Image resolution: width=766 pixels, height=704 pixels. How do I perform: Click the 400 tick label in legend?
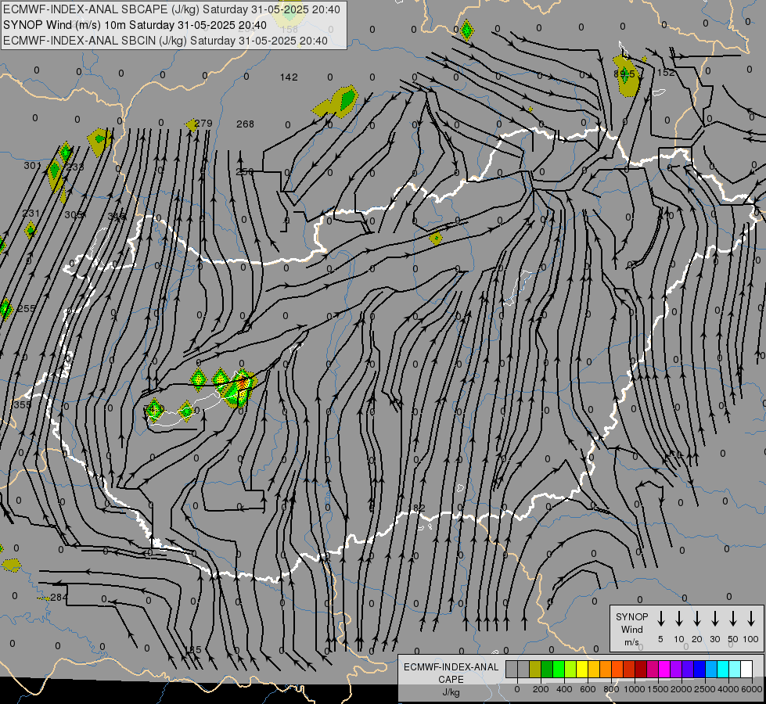click(564, 689)
